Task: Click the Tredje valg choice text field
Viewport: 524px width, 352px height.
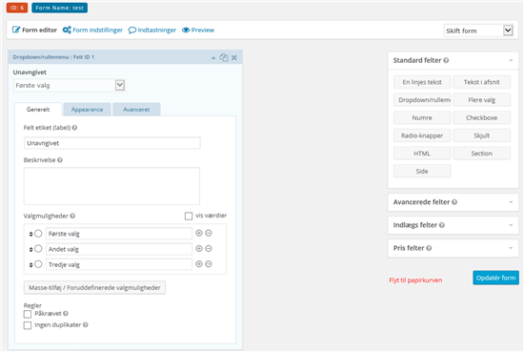Action: pyautogui.click(x=119, y=264)
